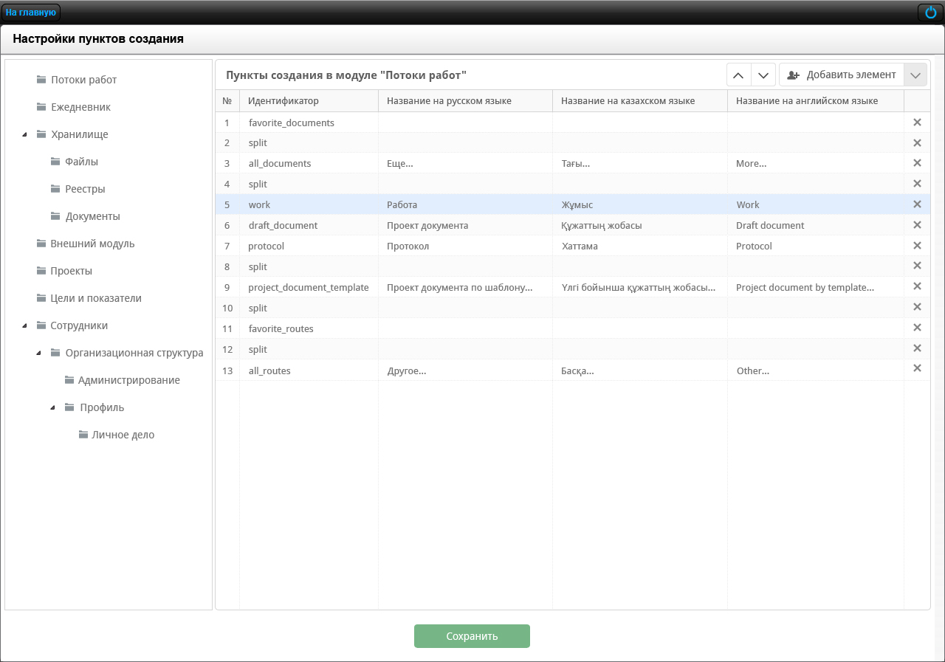Click the Басқа... cell
This screenshot has height=662, width=945.
pos(640,370)
